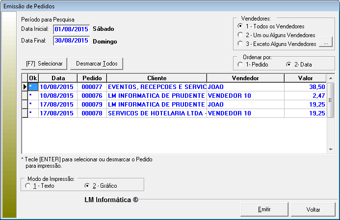
Task: Click the Data Final date field
Action: 71,41
